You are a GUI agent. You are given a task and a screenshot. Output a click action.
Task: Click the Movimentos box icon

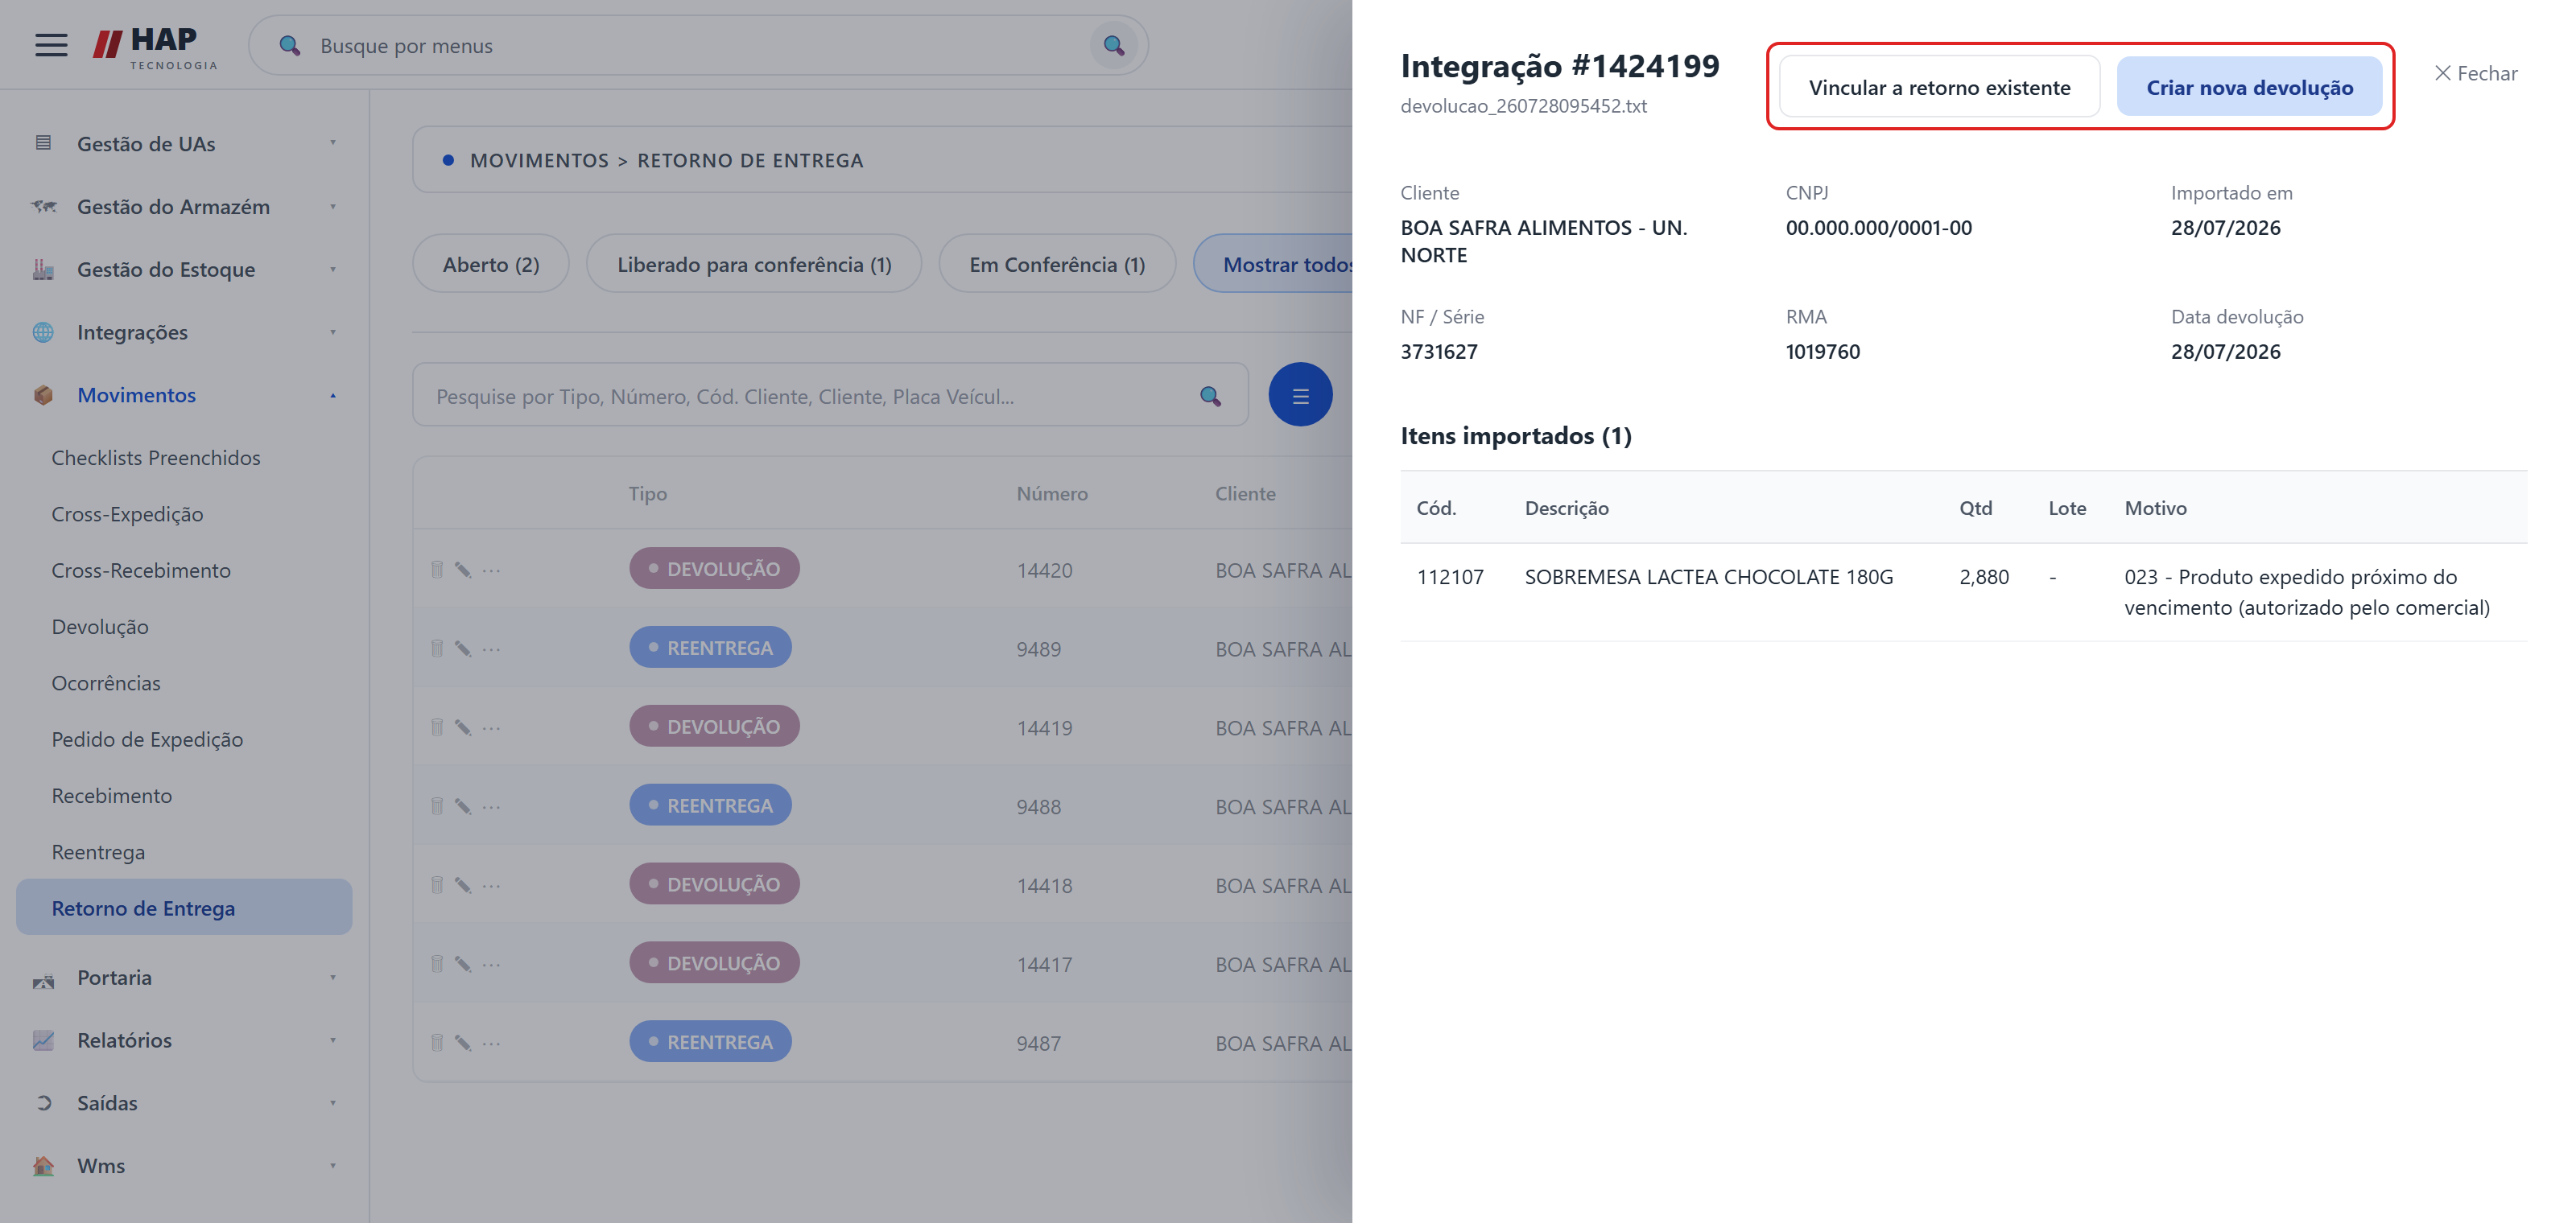coord(43,395)
